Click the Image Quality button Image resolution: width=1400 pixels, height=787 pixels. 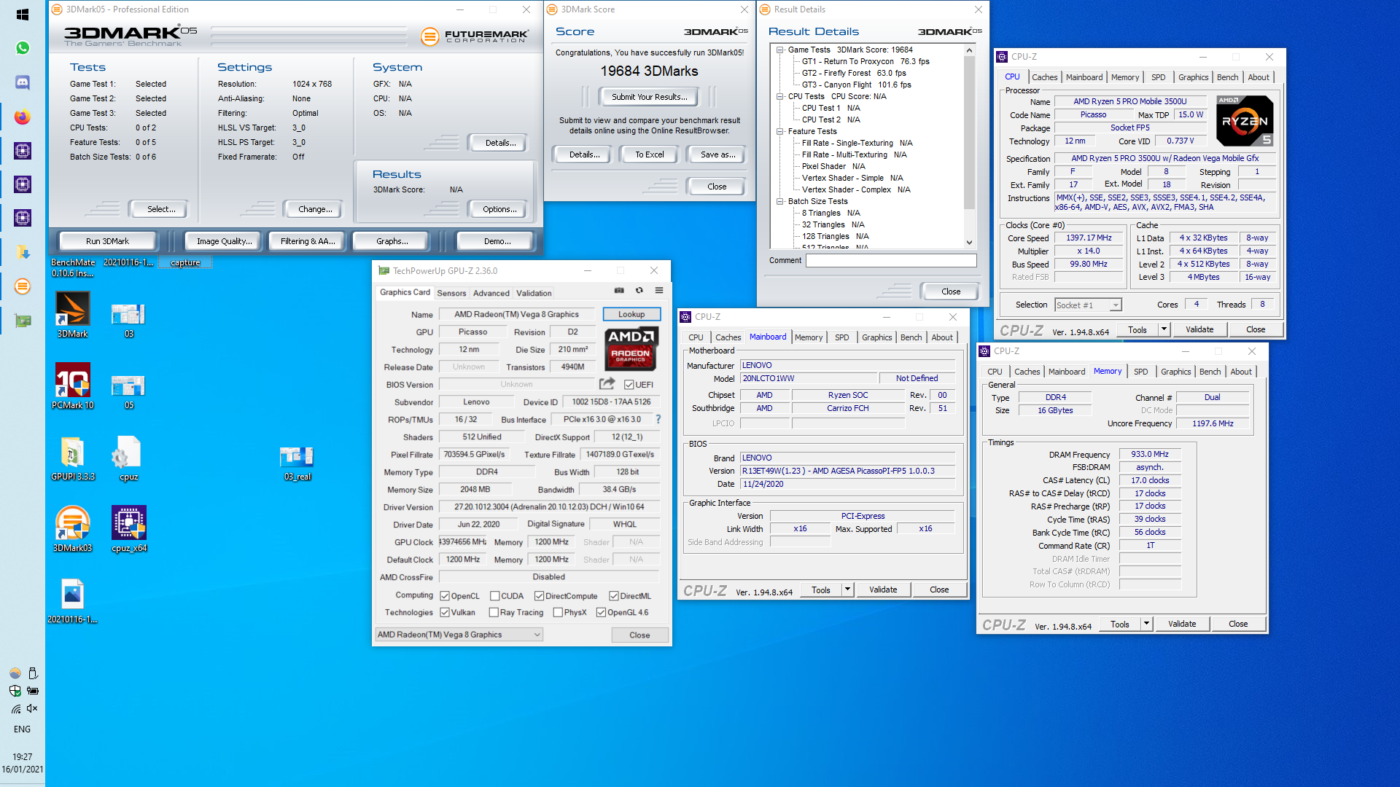pos(224,241)
